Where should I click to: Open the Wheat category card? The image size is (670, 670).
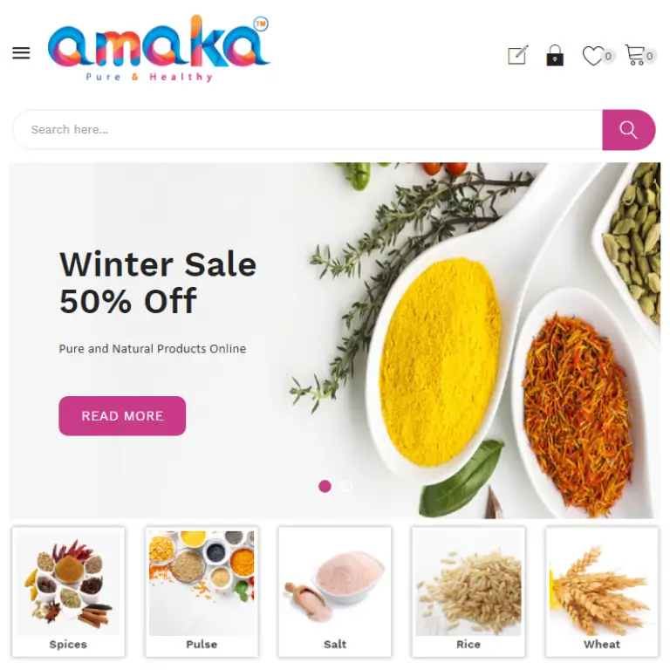pos(602,591)
